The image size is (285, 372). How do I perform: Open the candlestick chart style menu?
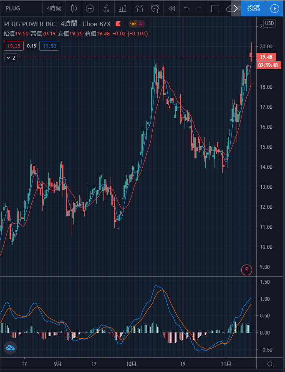pos(74,9)
